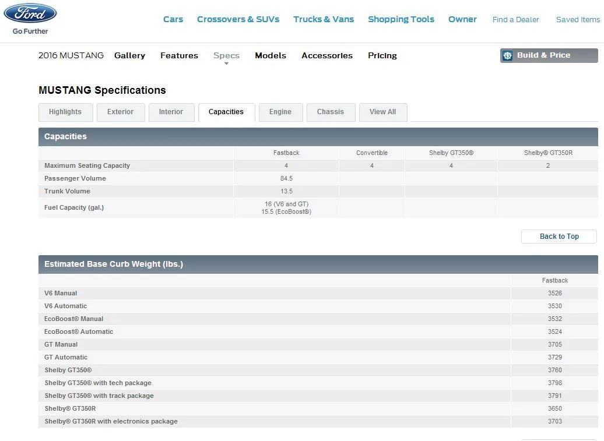Click curb weight value 3524
The height and width of the screenshot is (441, 604).
(x=554, y=331)
